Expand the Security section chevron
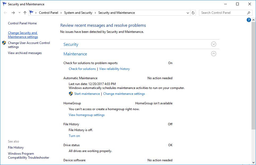Screen dimensions: 256x165 click(x=214, y=44)
